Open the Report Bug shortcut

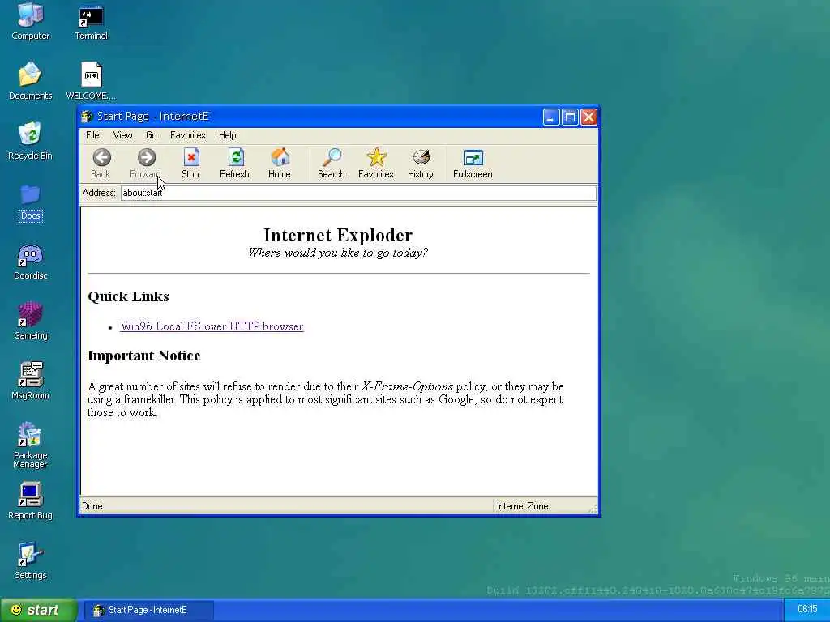30,495
